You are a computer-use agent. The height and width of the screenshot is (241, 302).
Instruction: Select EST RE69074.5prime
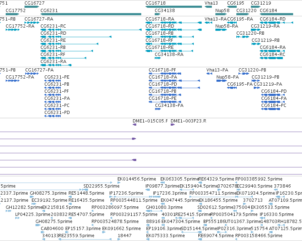click(200, 239)
